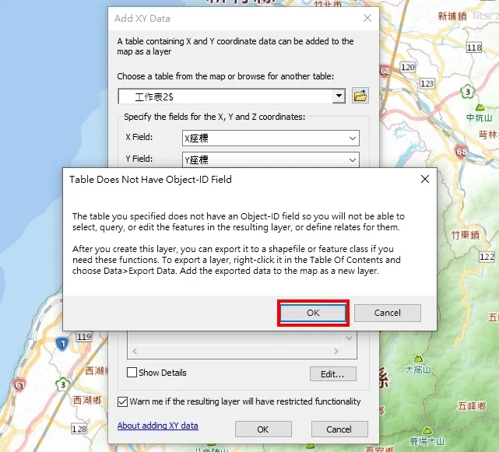Click the 新埔鎮 label on the map
The height and width of the screenshot is (452, 499).
[452, 16]
